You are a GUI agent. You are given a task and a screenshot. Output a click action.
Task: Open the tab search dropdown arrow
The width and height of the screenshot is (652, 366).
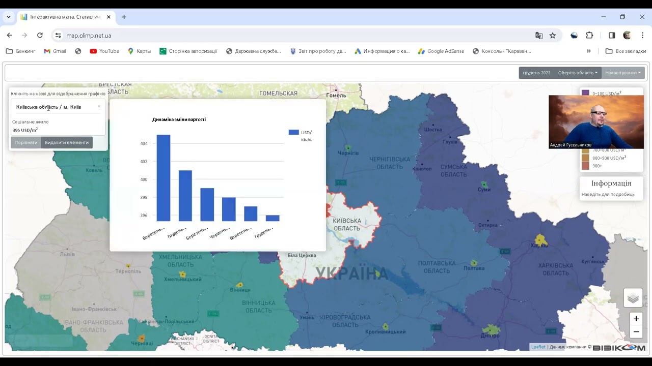coord(9,17)
